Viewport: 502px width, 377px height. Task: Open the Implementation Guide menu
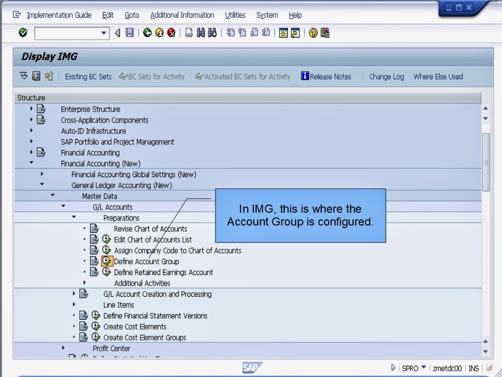coord(59,15)
